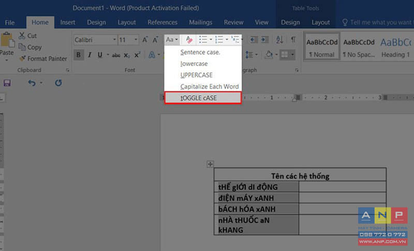The image size is (414, 251).
Task: Switch to the Insert tab
Action: click(x=68, y=22)
